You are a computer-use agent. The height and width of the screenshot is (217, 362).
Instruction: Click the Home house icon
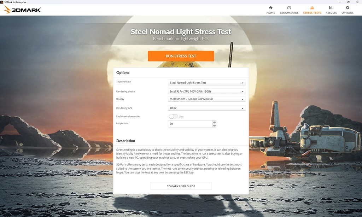(x=270, y=8)
